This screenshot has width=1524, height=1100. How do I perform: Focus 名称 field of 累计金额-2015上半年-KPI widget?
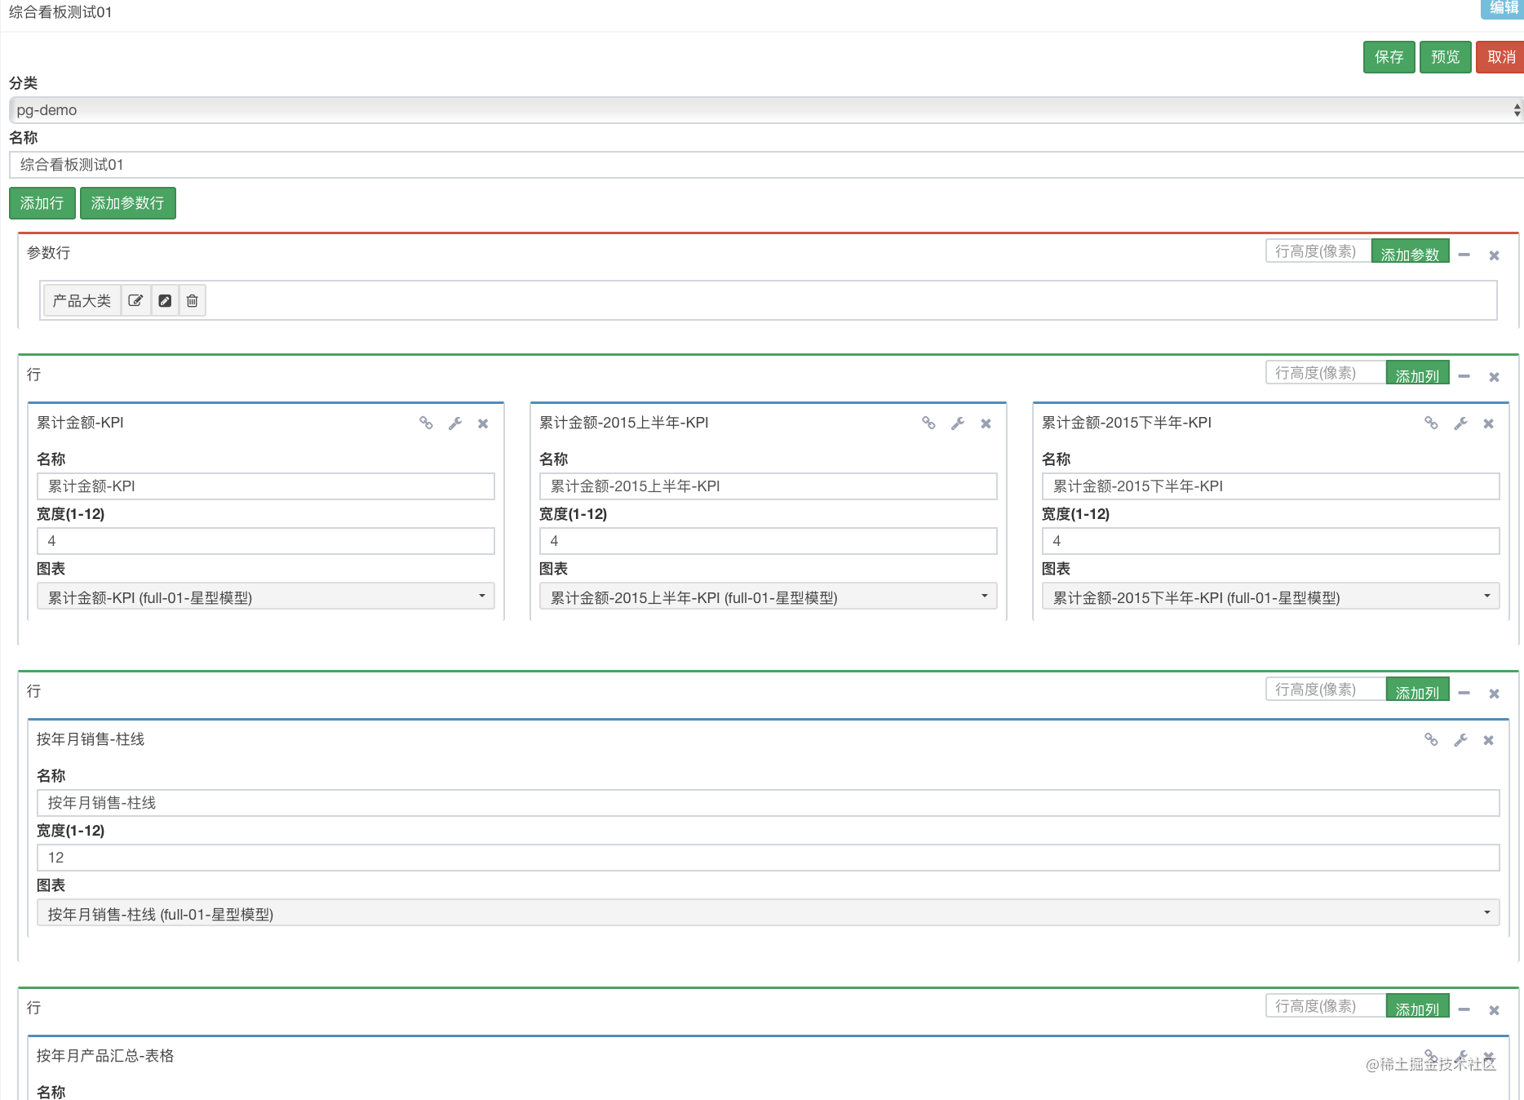(769, 486)
